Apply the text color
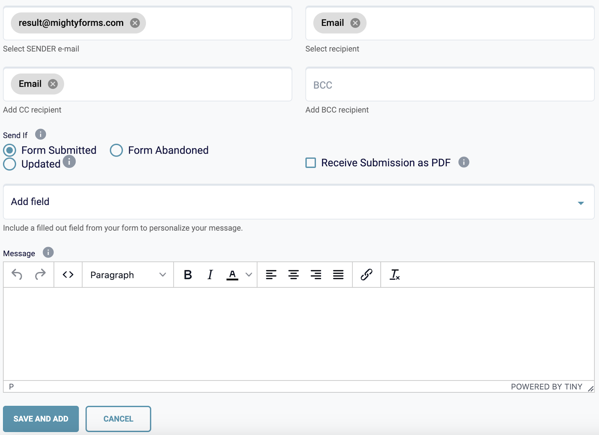 coord(232,275)
